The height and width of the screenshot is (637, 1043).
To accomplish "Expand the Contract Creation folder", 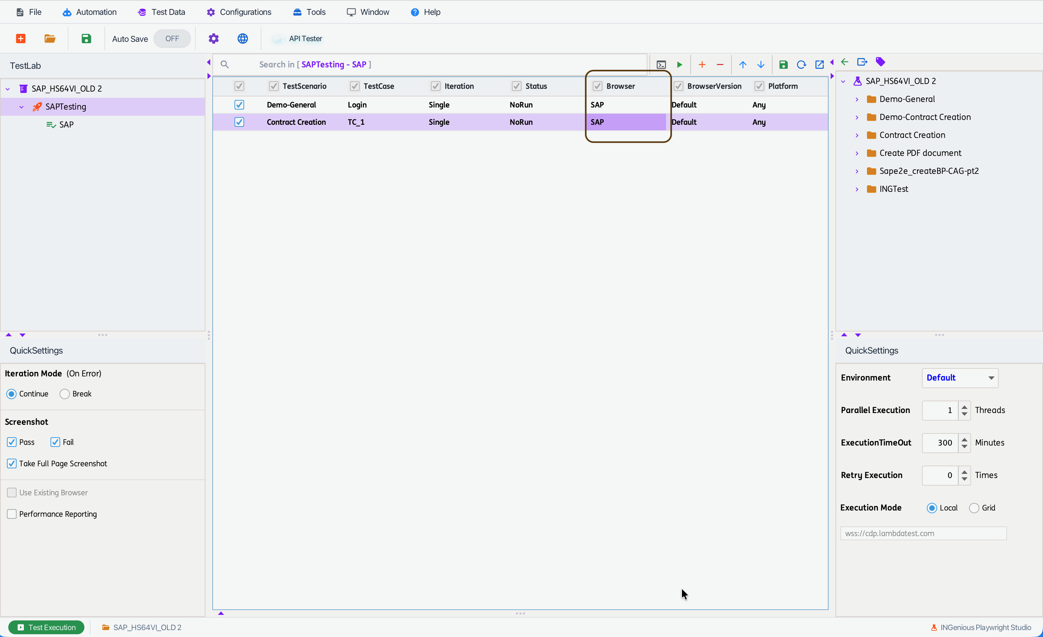I will click(857, 135).
